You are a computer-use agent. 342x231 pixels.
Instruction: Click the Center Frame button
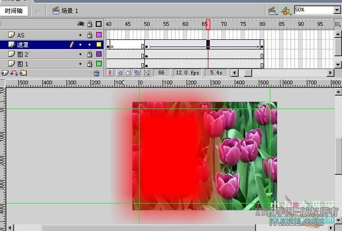(111, 73)
